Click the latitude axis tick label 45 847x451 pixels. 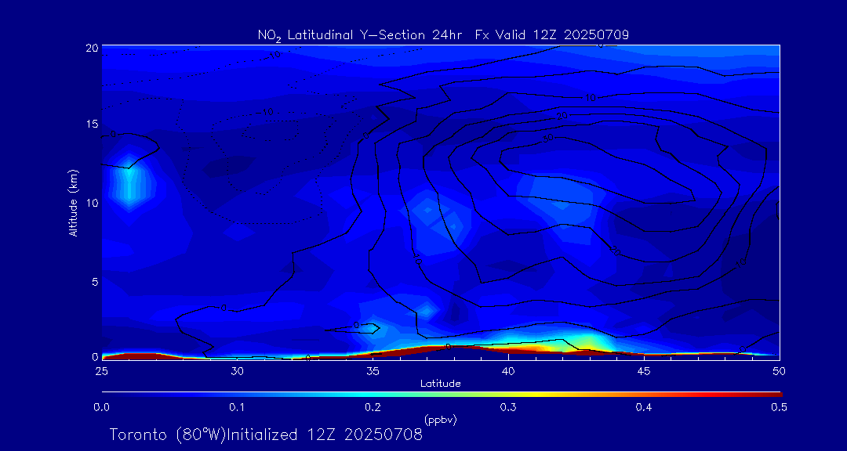pos(644,371)
